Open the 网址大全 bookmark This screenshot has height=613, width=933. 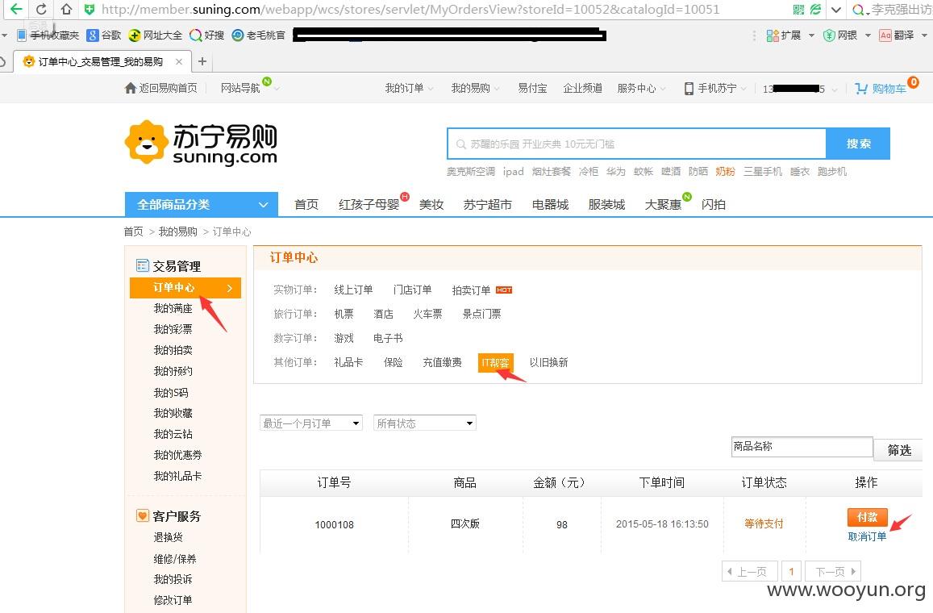(x=156, y=35)
